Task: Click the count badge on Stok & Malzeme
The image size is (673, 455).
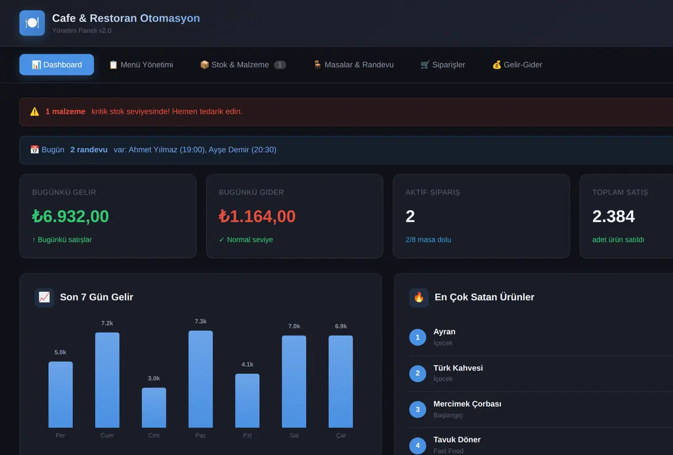Action: [x=280, y=65]
